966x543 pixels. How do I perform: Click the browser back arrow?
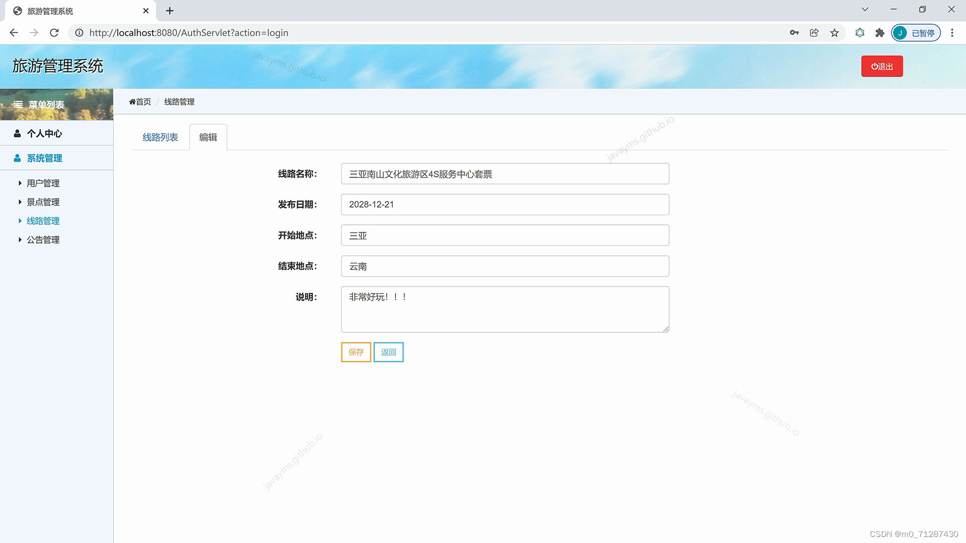point(14,33)
